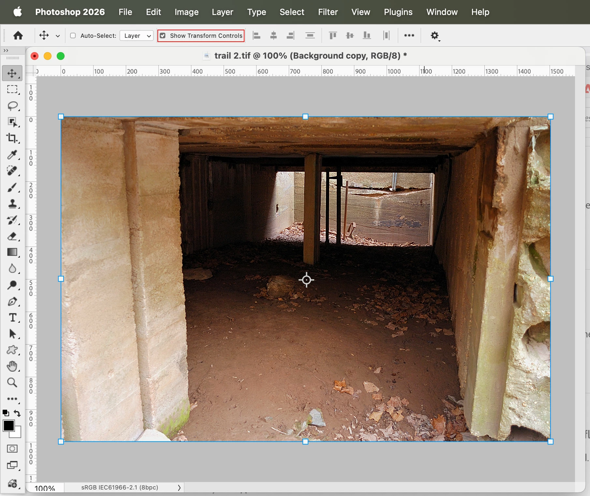Image resolution: width=590 pixels, height=496 pixels.
Task: Open the Type menu
Action: 257,12
